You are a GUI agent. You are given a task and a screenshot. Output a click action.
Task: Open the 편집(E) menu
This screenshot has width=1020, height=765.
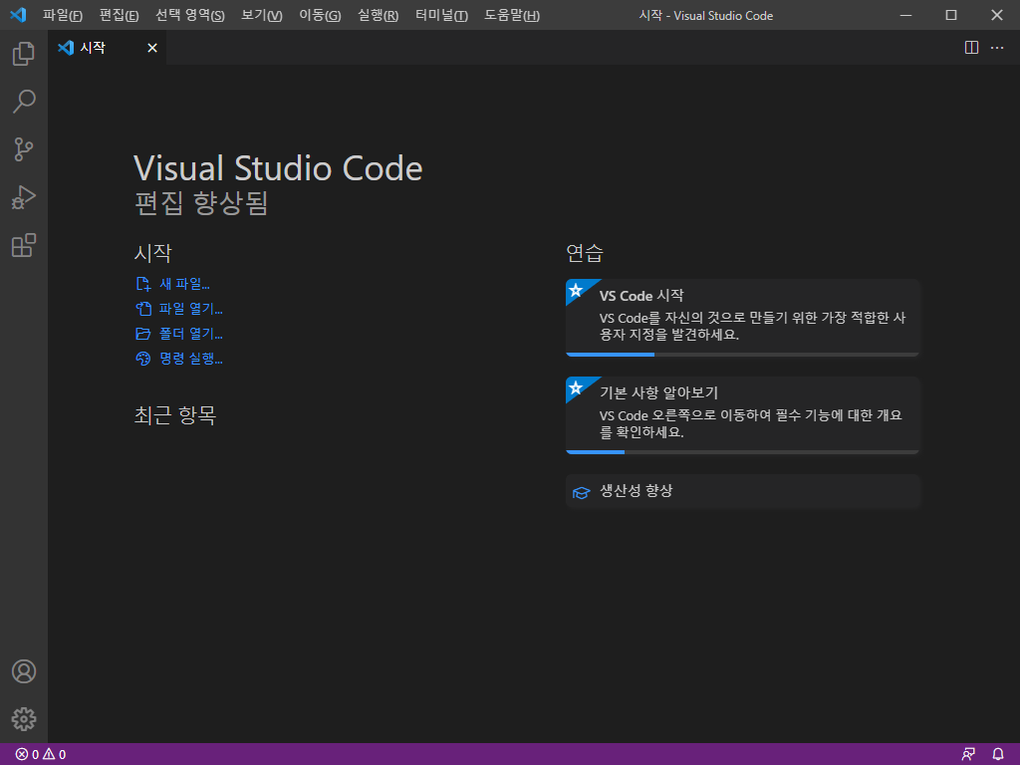point(120,15)
